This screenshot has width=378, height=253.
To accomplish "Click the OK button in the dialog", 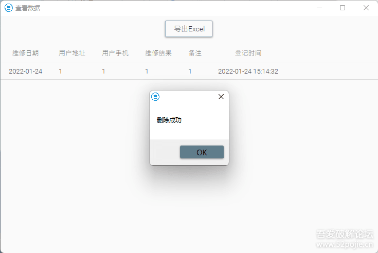I will coord(202,152).
